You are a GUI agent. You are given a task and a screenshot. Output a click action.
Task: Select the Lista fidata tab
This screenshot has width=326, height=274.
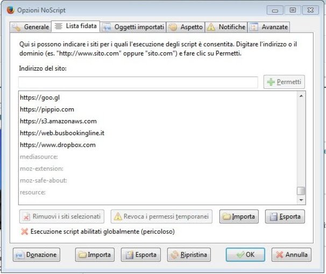point(75,26)
